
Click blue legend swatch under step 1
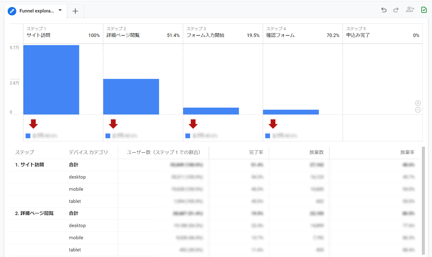(28, 136)
